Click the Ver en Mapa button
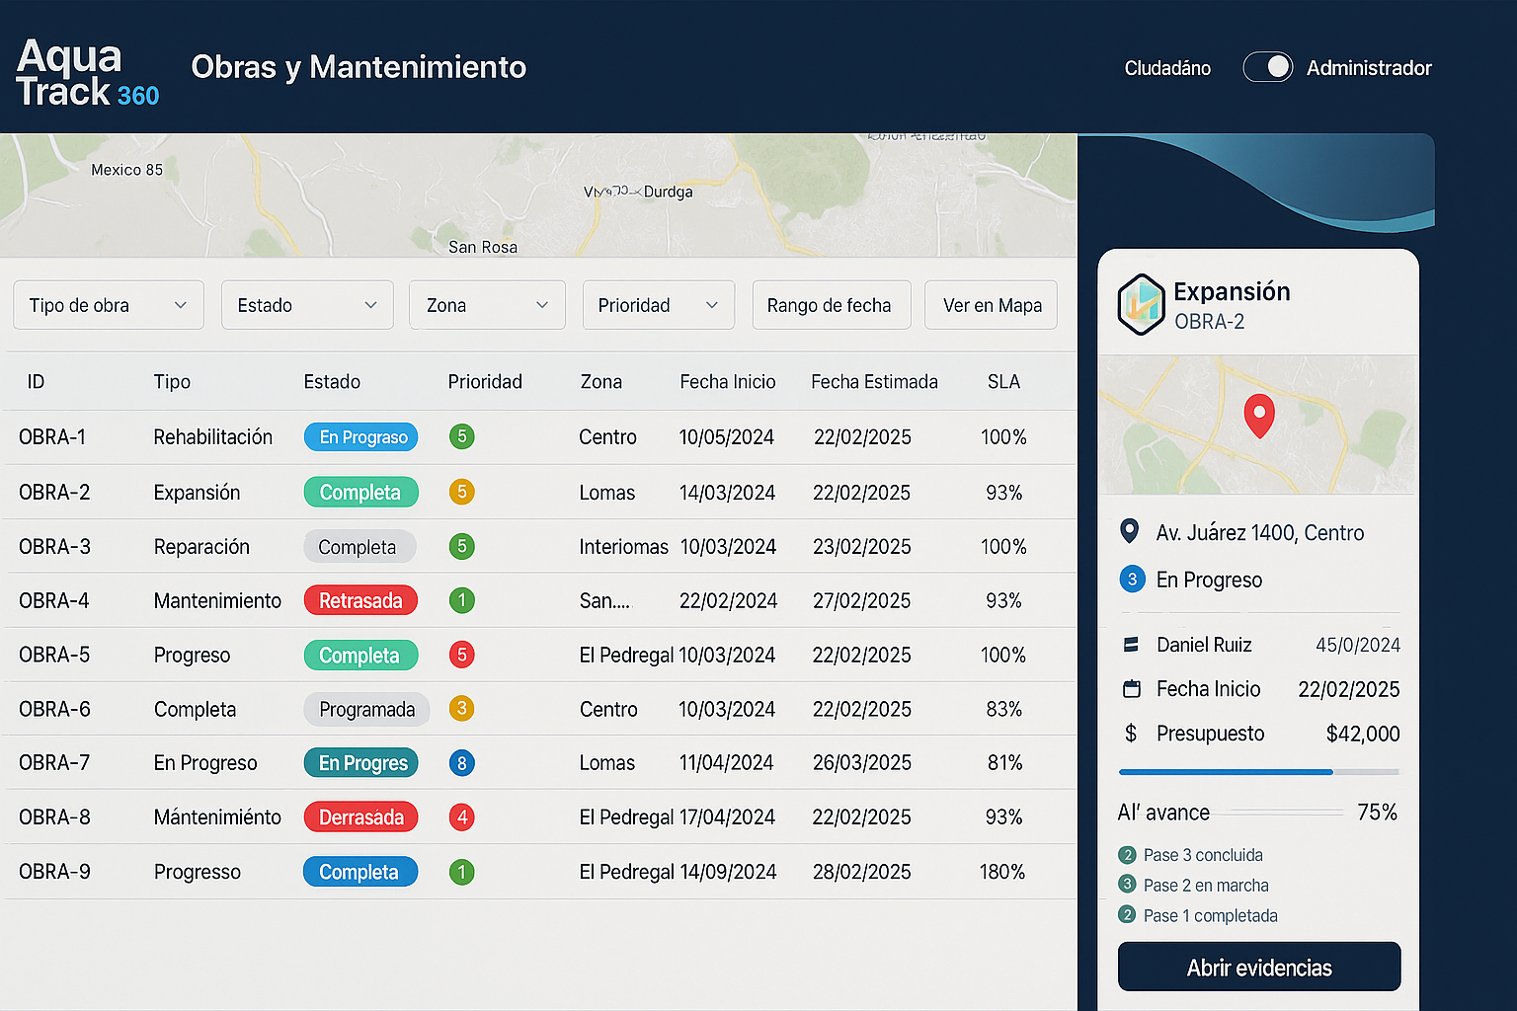The image size is (1517, 1011). pyautogui.click(x=991, y=305)
